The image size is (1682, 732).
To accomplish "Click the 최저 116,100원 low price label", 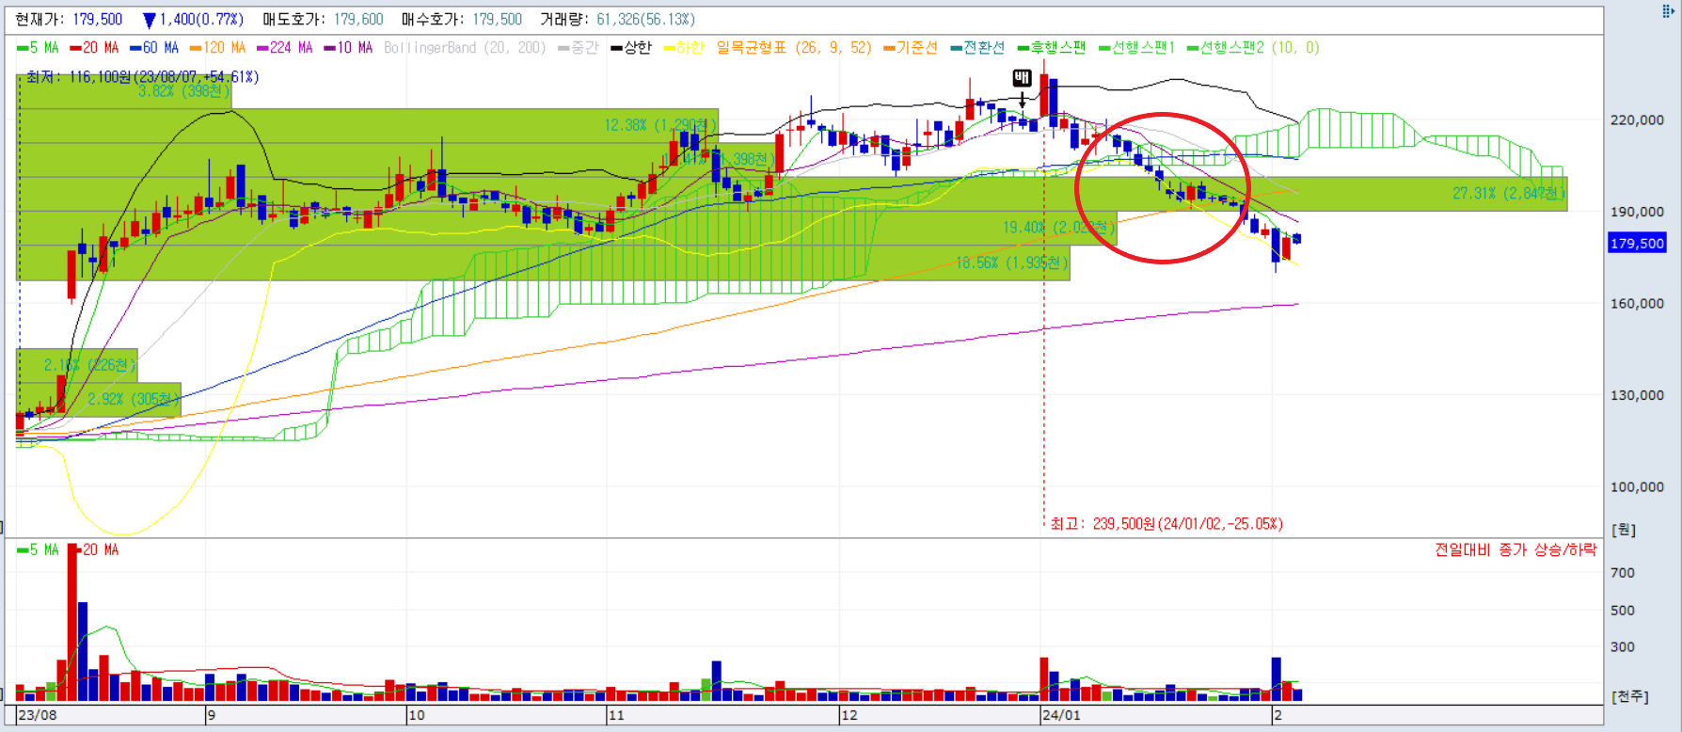I will coord(142,77).
